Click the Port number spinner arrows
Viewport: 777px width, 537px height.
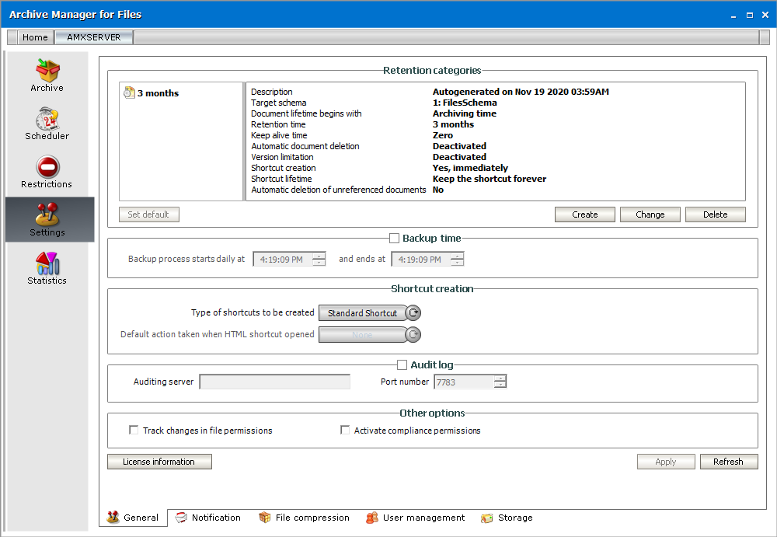coord(500,382)
